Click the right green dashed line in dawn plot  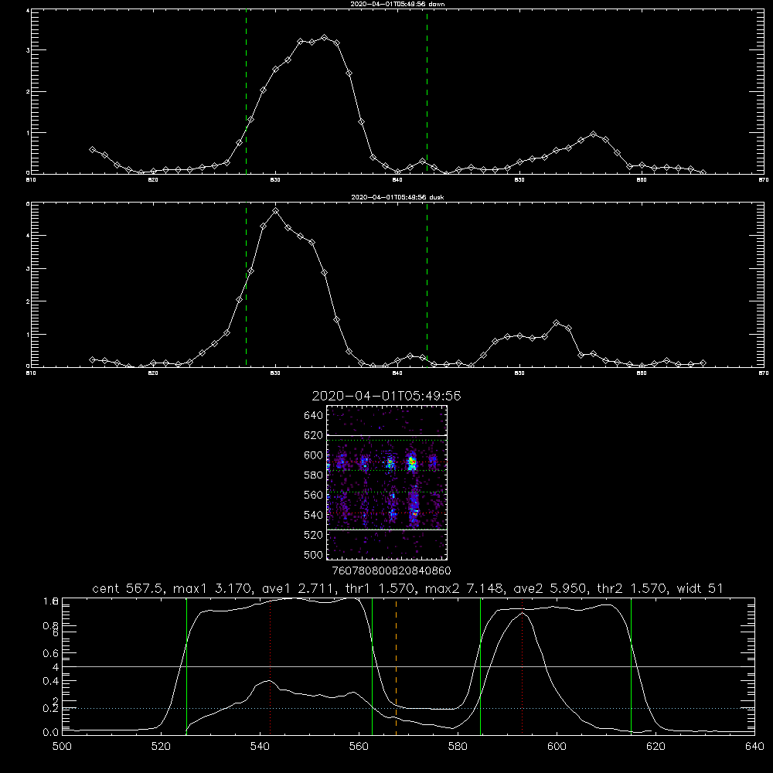pos(427,91)
